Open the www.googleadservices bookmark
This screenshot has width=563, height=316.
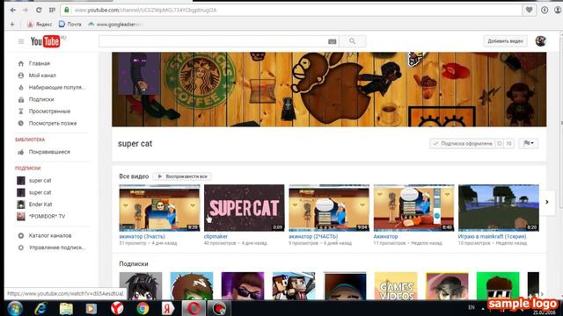[x=115, y=25]
